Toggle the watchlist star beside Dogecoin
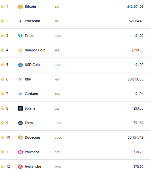The height and width of the screenshot is (171, 151). [x=2, y=137]
